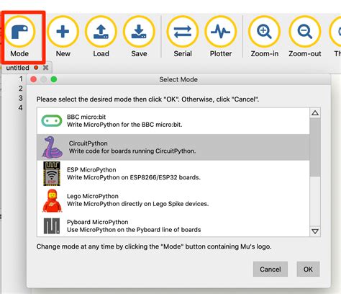Select ESP MicroPython mode
This screenshot has width=341, height=294.
click(x=173, y=174)
